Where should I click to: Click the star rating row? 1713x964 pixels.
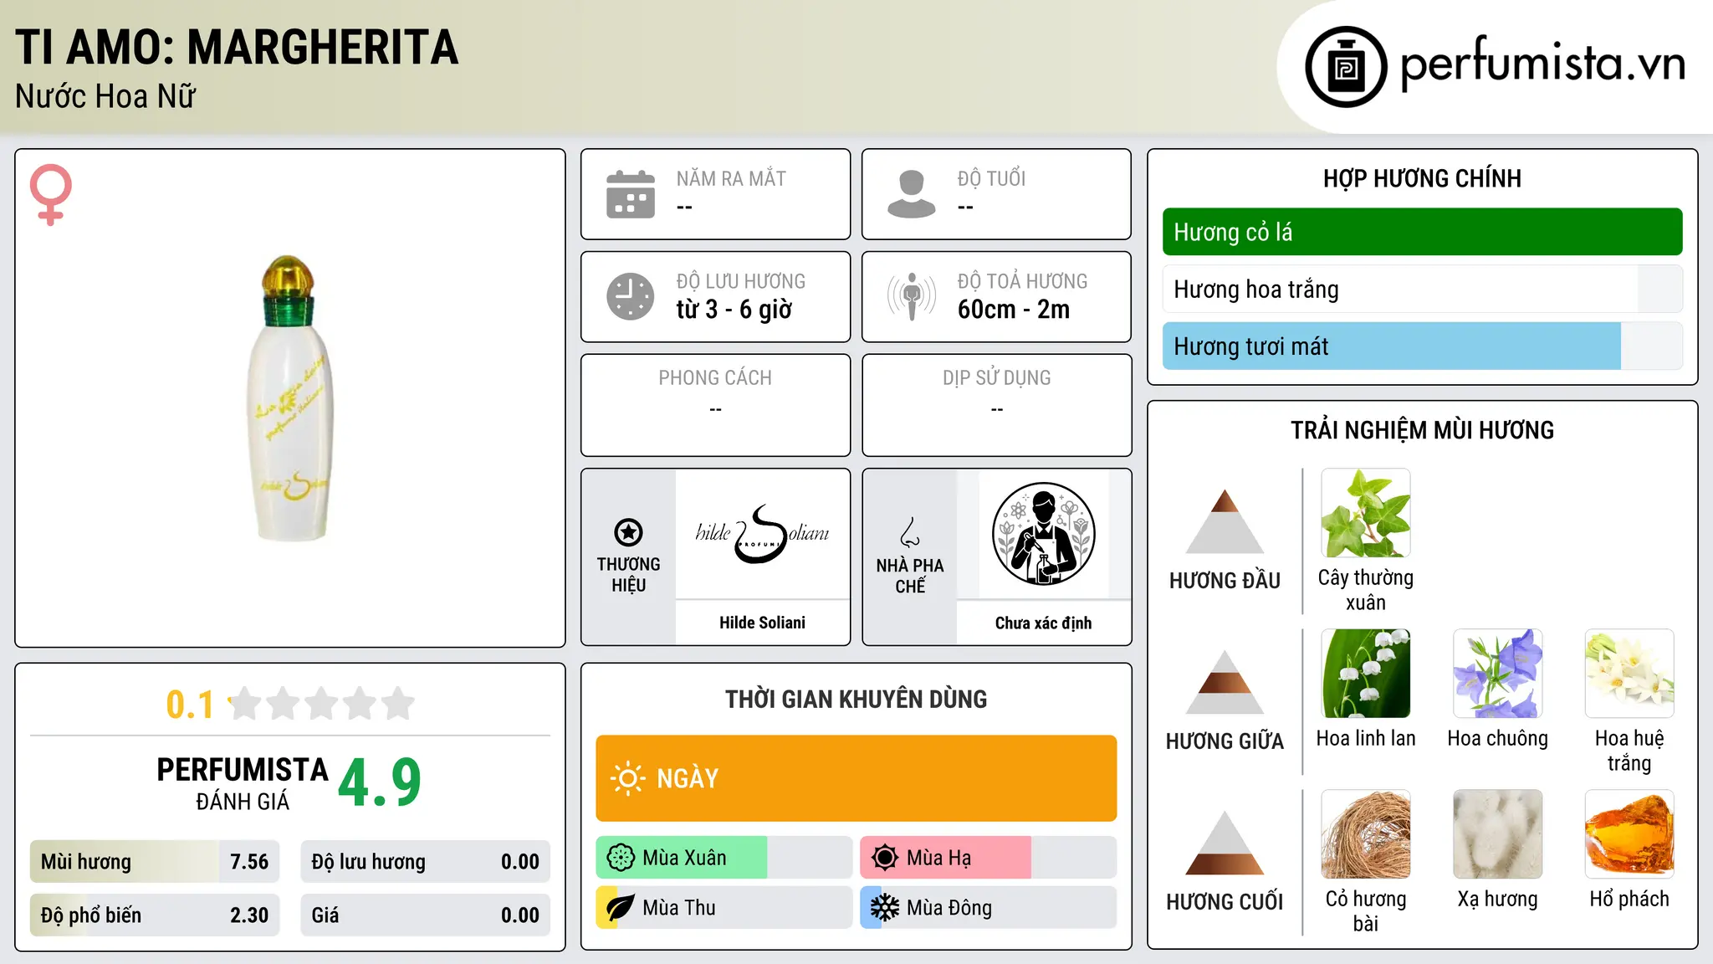(322, 704)
